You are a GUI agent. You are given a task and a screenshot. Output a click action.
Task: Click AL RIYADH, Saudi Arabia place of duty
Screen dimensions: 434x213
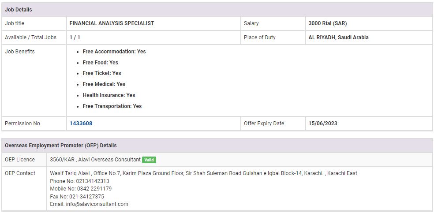click(x=338, y=37)
